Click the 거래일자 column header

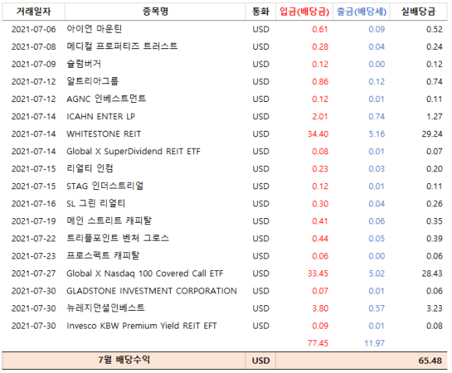pyautogui.click(x=34, y=12)
